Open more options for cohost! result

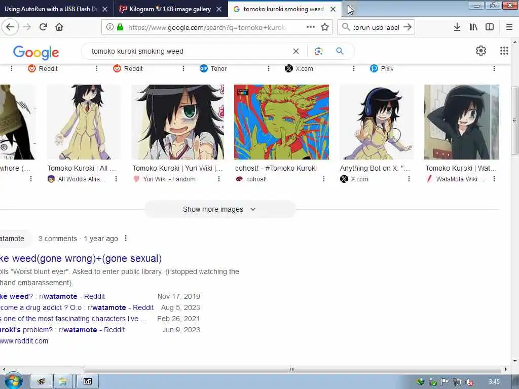tap(324, 179)
